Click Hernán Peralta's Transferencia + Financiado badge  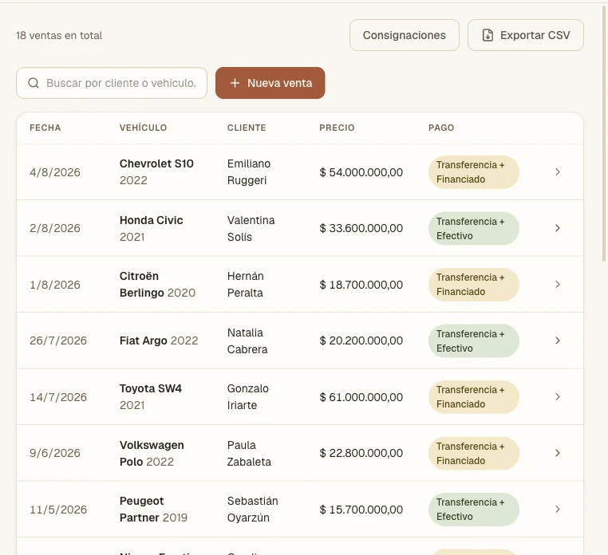(473, 285)
